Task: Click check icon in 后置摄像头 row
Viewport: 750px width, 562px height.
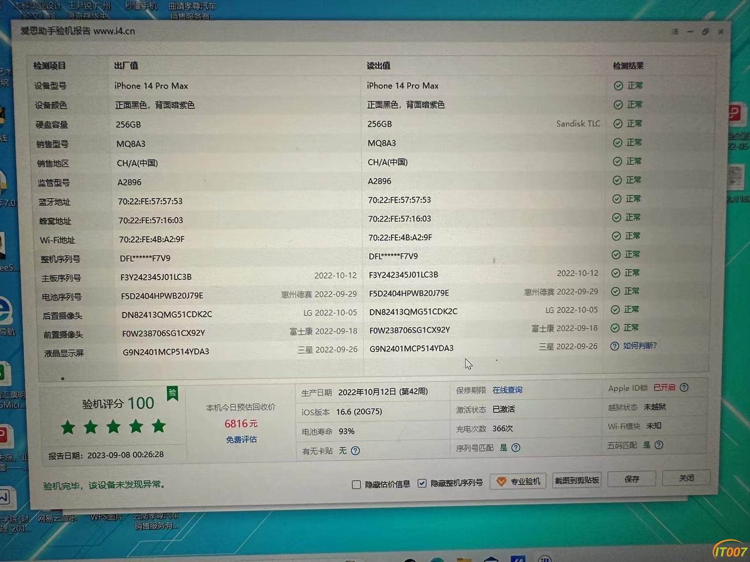Action: 615,310
